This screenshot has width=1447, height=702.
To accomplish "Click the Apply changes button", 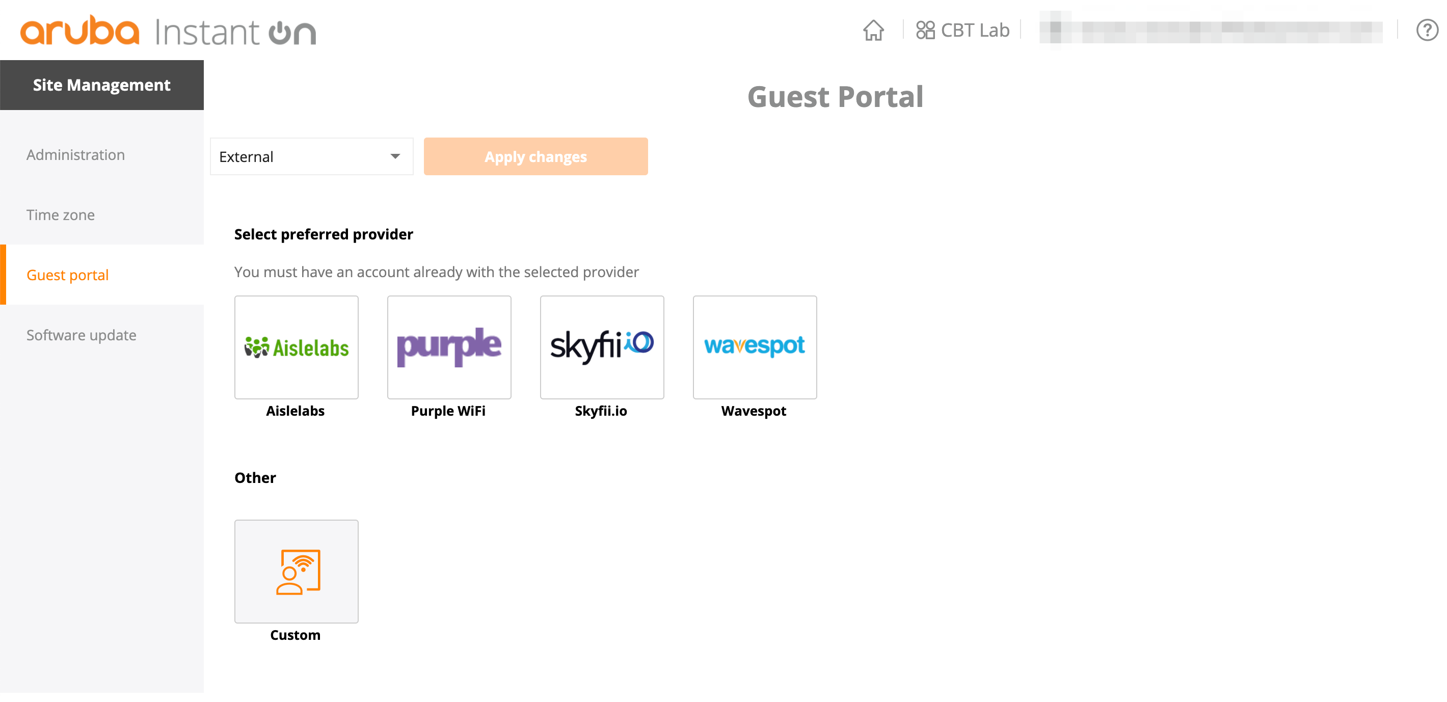I will tap(535, 157).
